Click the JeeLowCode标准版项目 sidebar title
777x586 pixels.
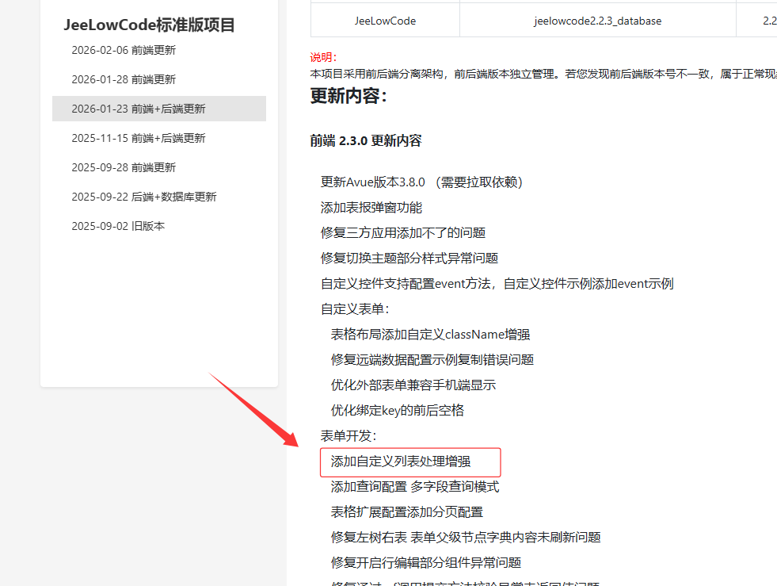tap(150, 25)
